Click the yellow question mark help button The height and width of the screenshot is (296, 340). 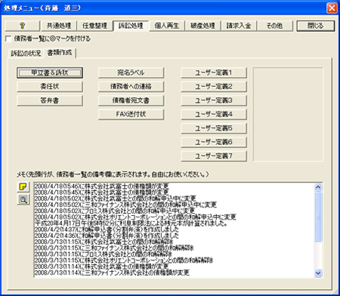[22, 26]
